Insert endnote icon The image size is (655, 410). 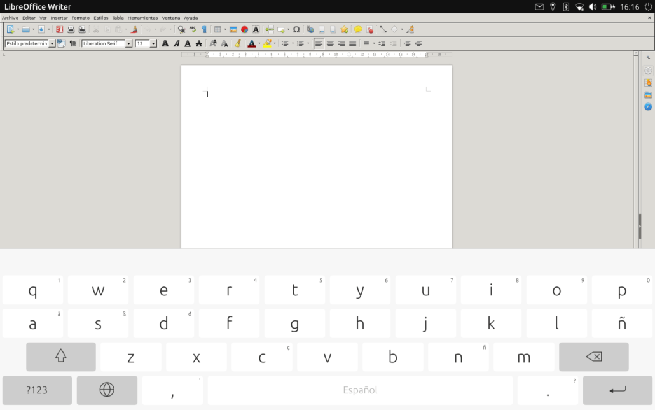(333, 29)
